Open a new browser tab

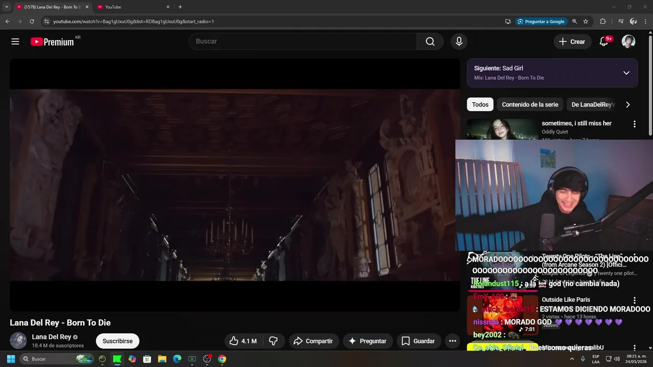(x=180, y=7)
